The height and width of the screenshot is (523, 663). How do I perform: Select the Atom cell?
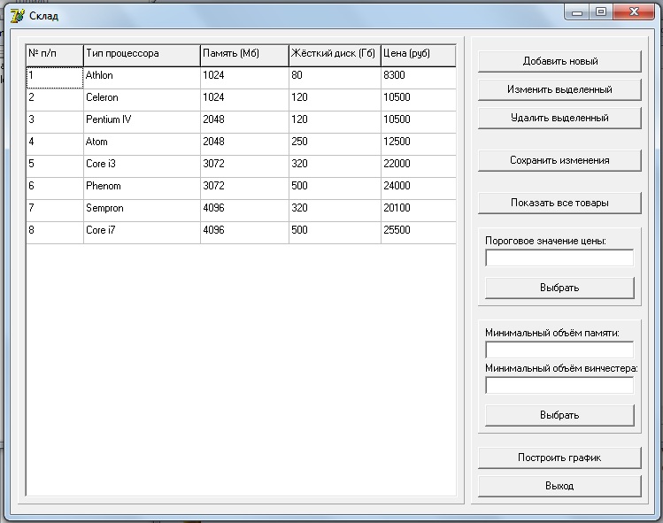[142, 144]
